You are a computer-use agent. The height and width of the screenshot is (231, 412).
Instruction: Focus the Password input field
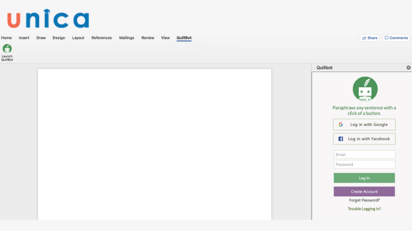click(x=365, y=164)
